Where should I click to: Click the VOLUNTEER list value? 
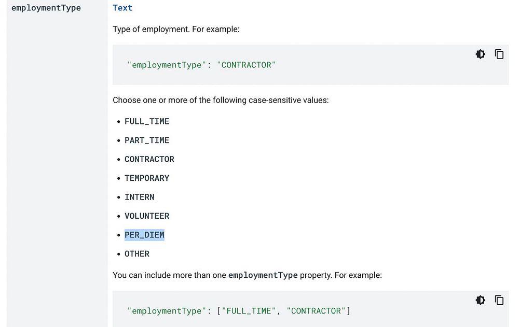point(147,216)
